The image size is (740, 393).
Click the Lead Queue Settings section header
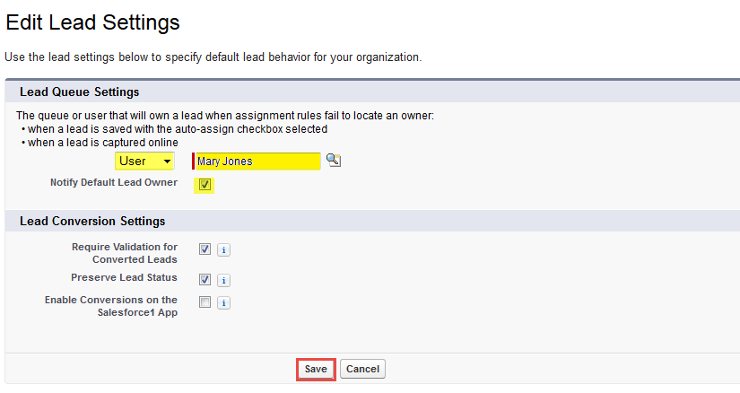point(79,92)
